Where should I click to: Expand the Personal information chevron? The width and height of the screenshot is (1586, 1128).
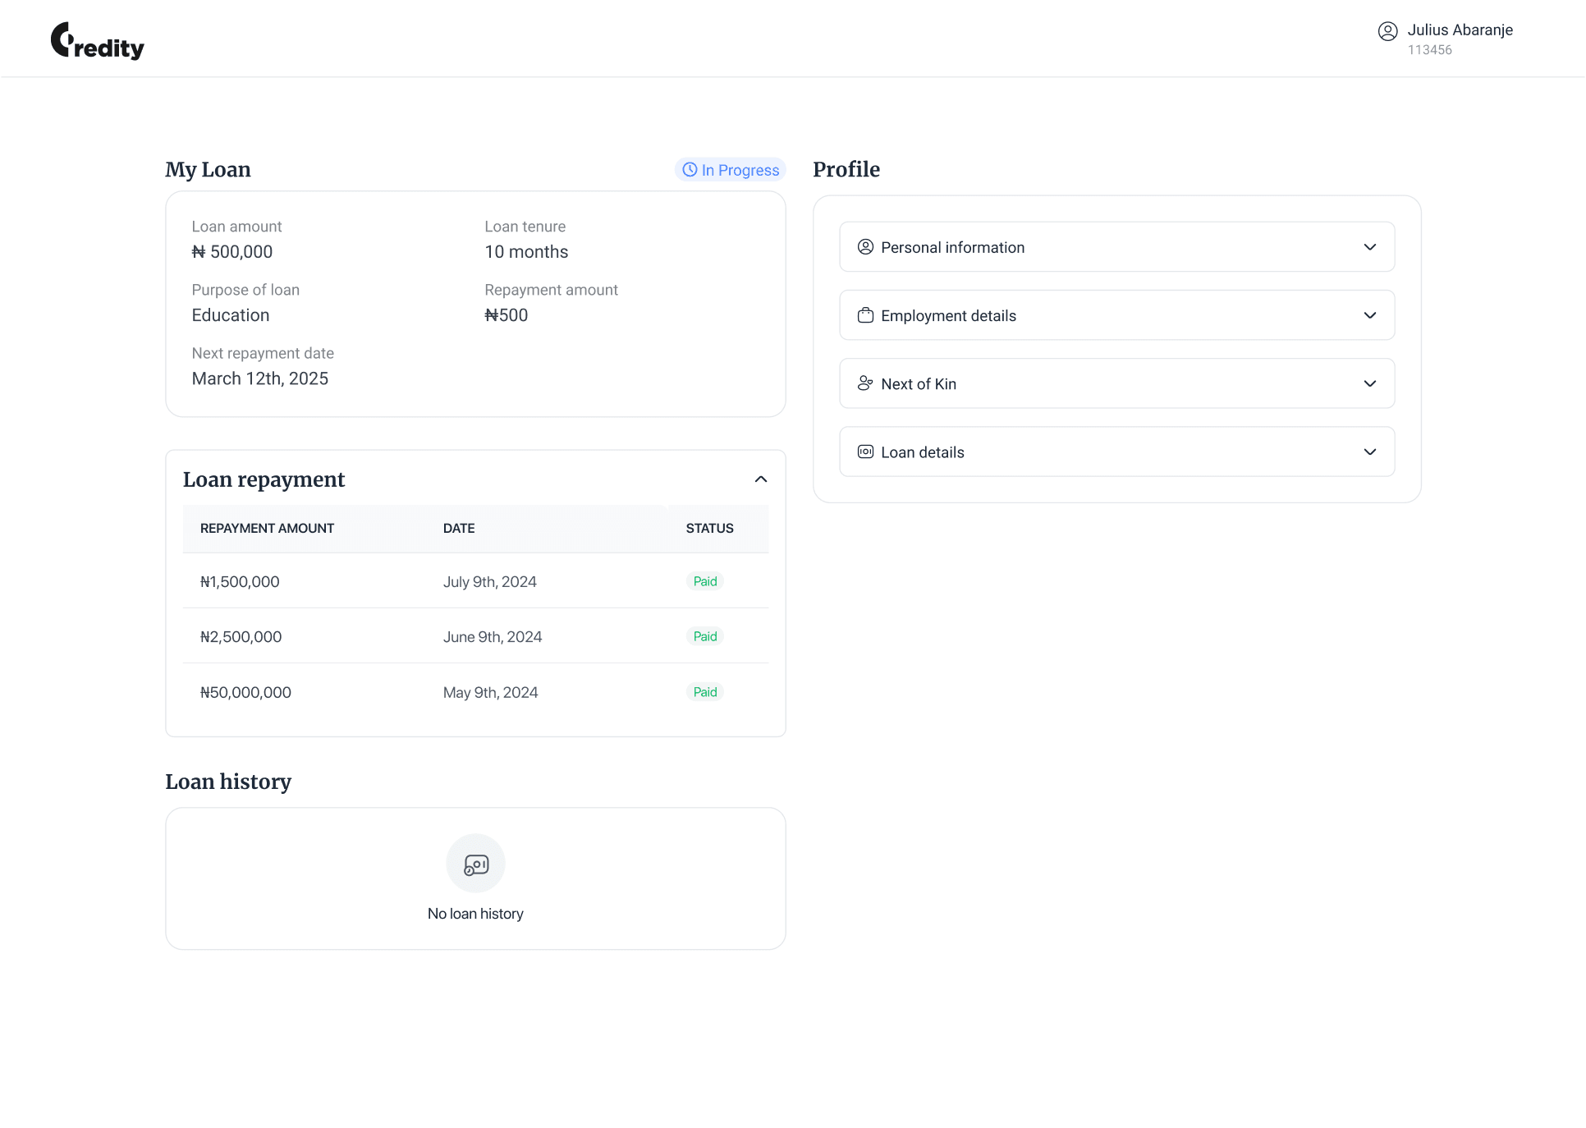coord(1369,247)
